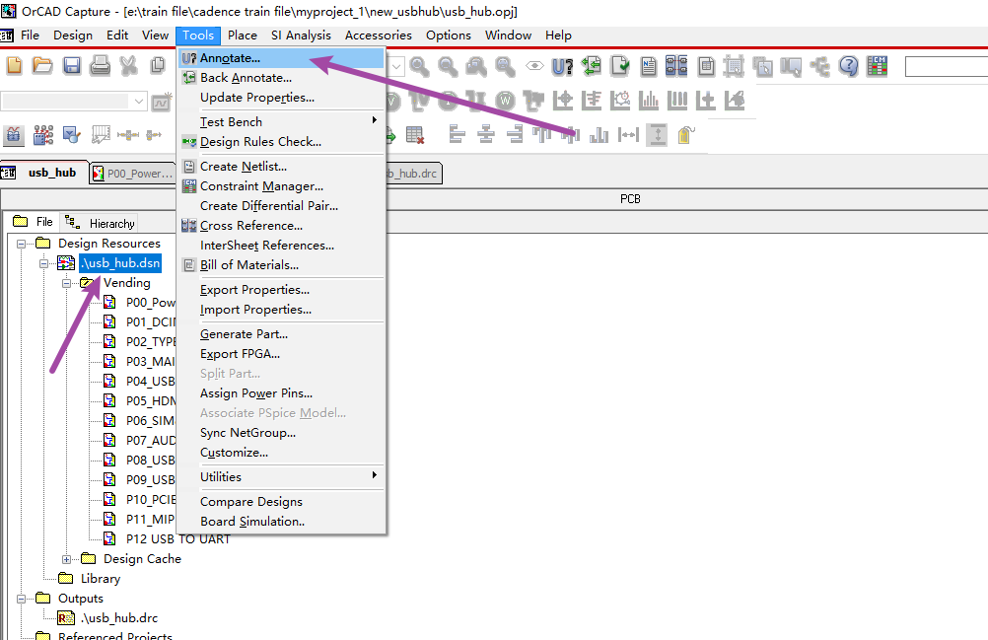The width and height of the screenshot is (988, 640).
Task: Open the SI Analysis menu
Action: pyautogui.click(x=301, y=36)
